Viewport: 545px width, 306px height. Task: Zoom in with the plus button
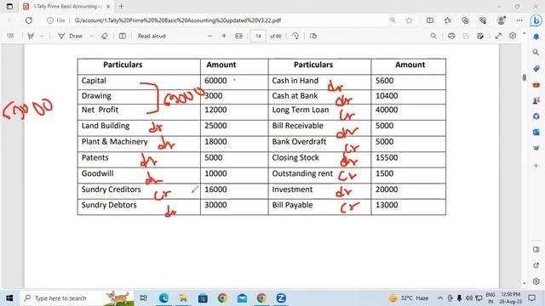pos(224,36)
